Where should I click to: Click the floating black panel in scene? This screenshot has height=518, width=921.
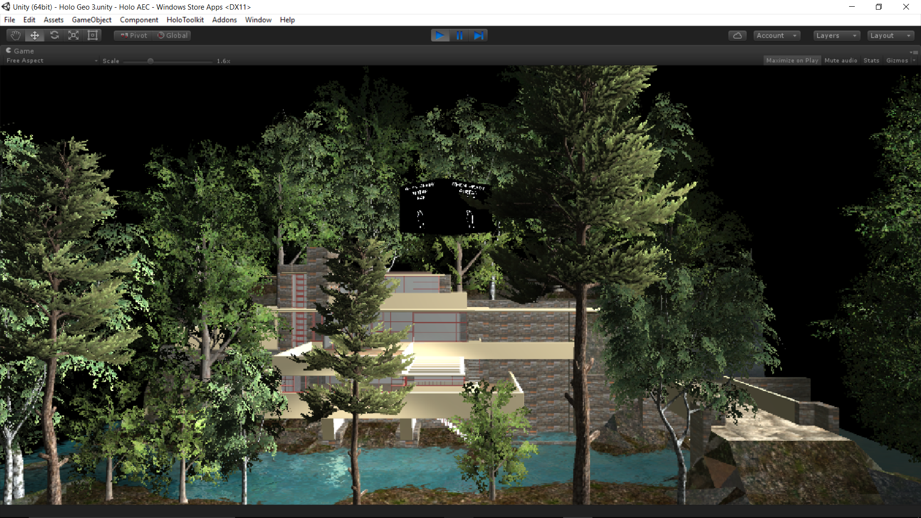(446, 206)
